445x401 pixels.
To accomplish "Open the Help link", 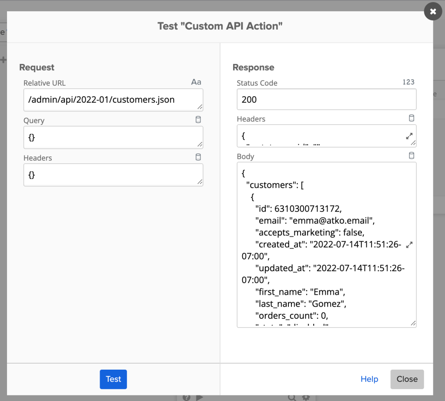I will (369, 379).
